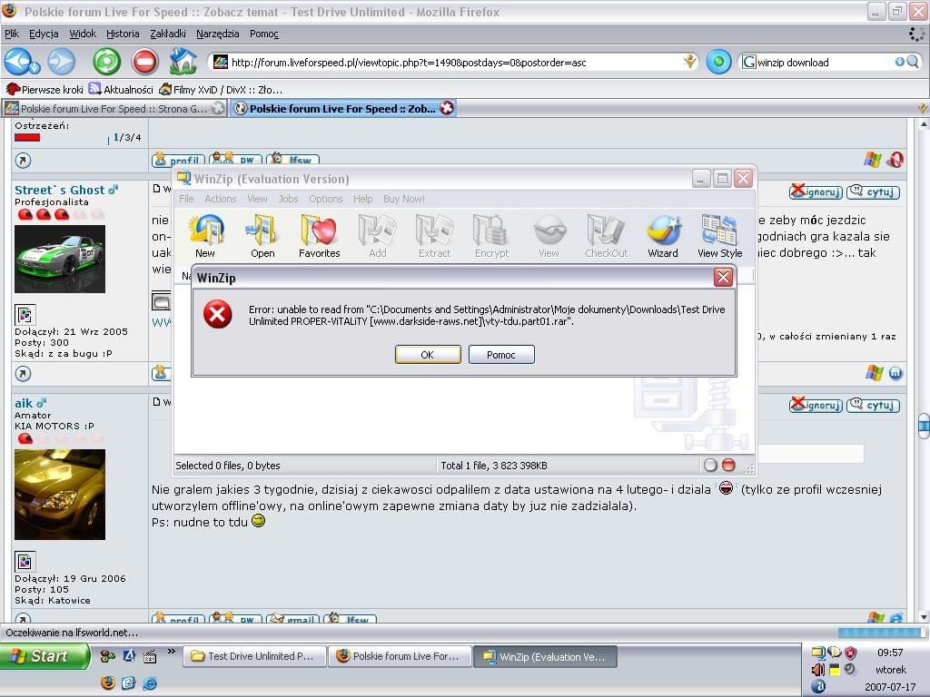Screen dimensions: 930x697
Task: Go to the Firefox home page icon
Action: pyautogui.click(x=183, y=61)
